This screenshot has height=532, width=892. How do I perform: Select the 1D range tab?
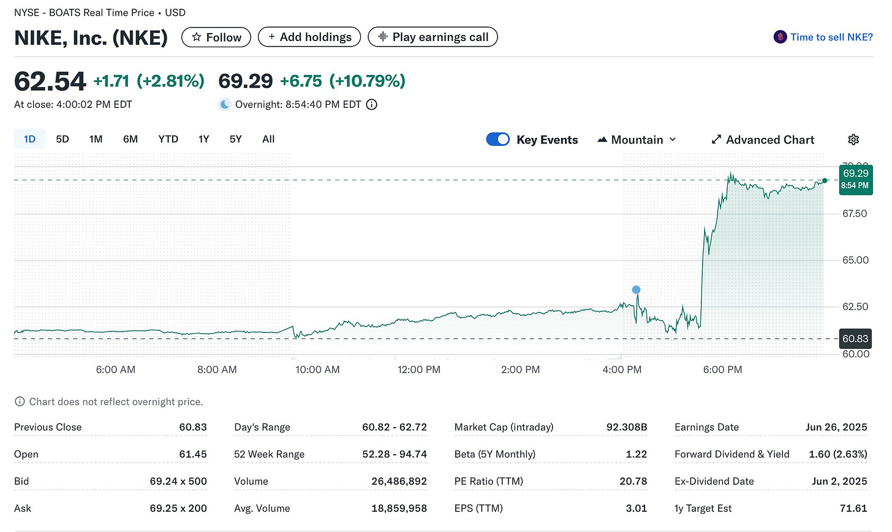[x=29, y=139]
